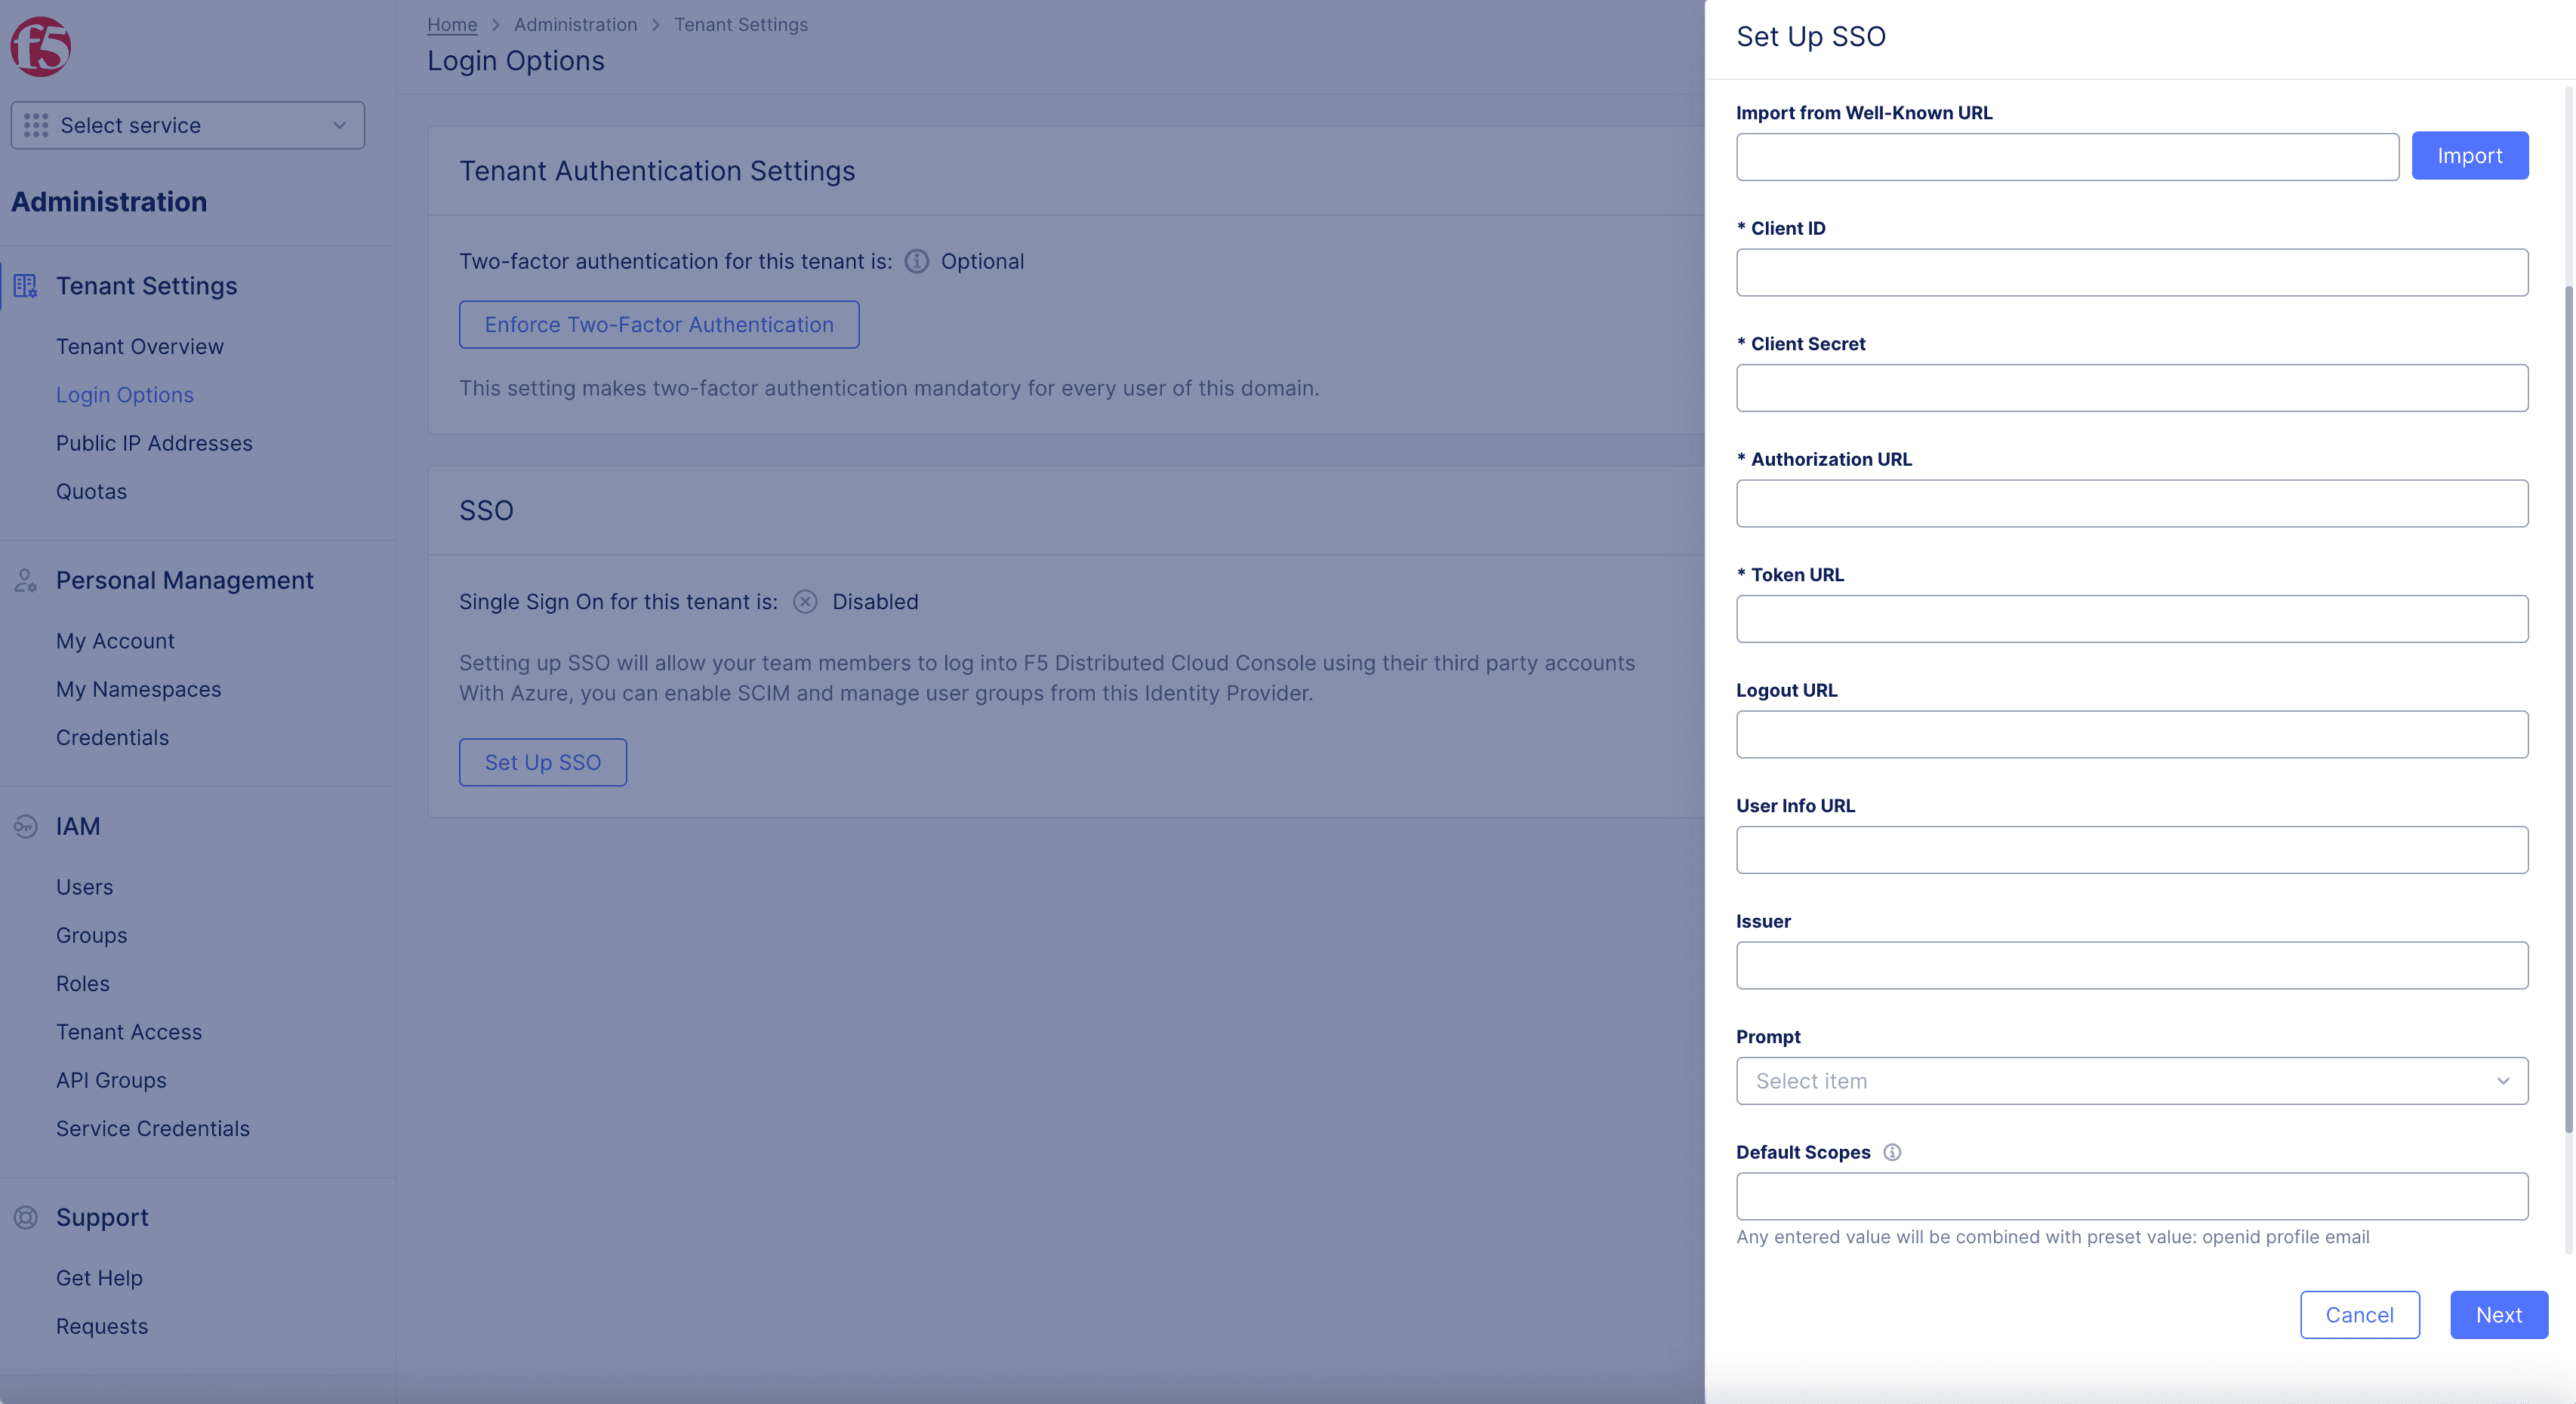Click the Home breadcrumb link

pos(452,24)
